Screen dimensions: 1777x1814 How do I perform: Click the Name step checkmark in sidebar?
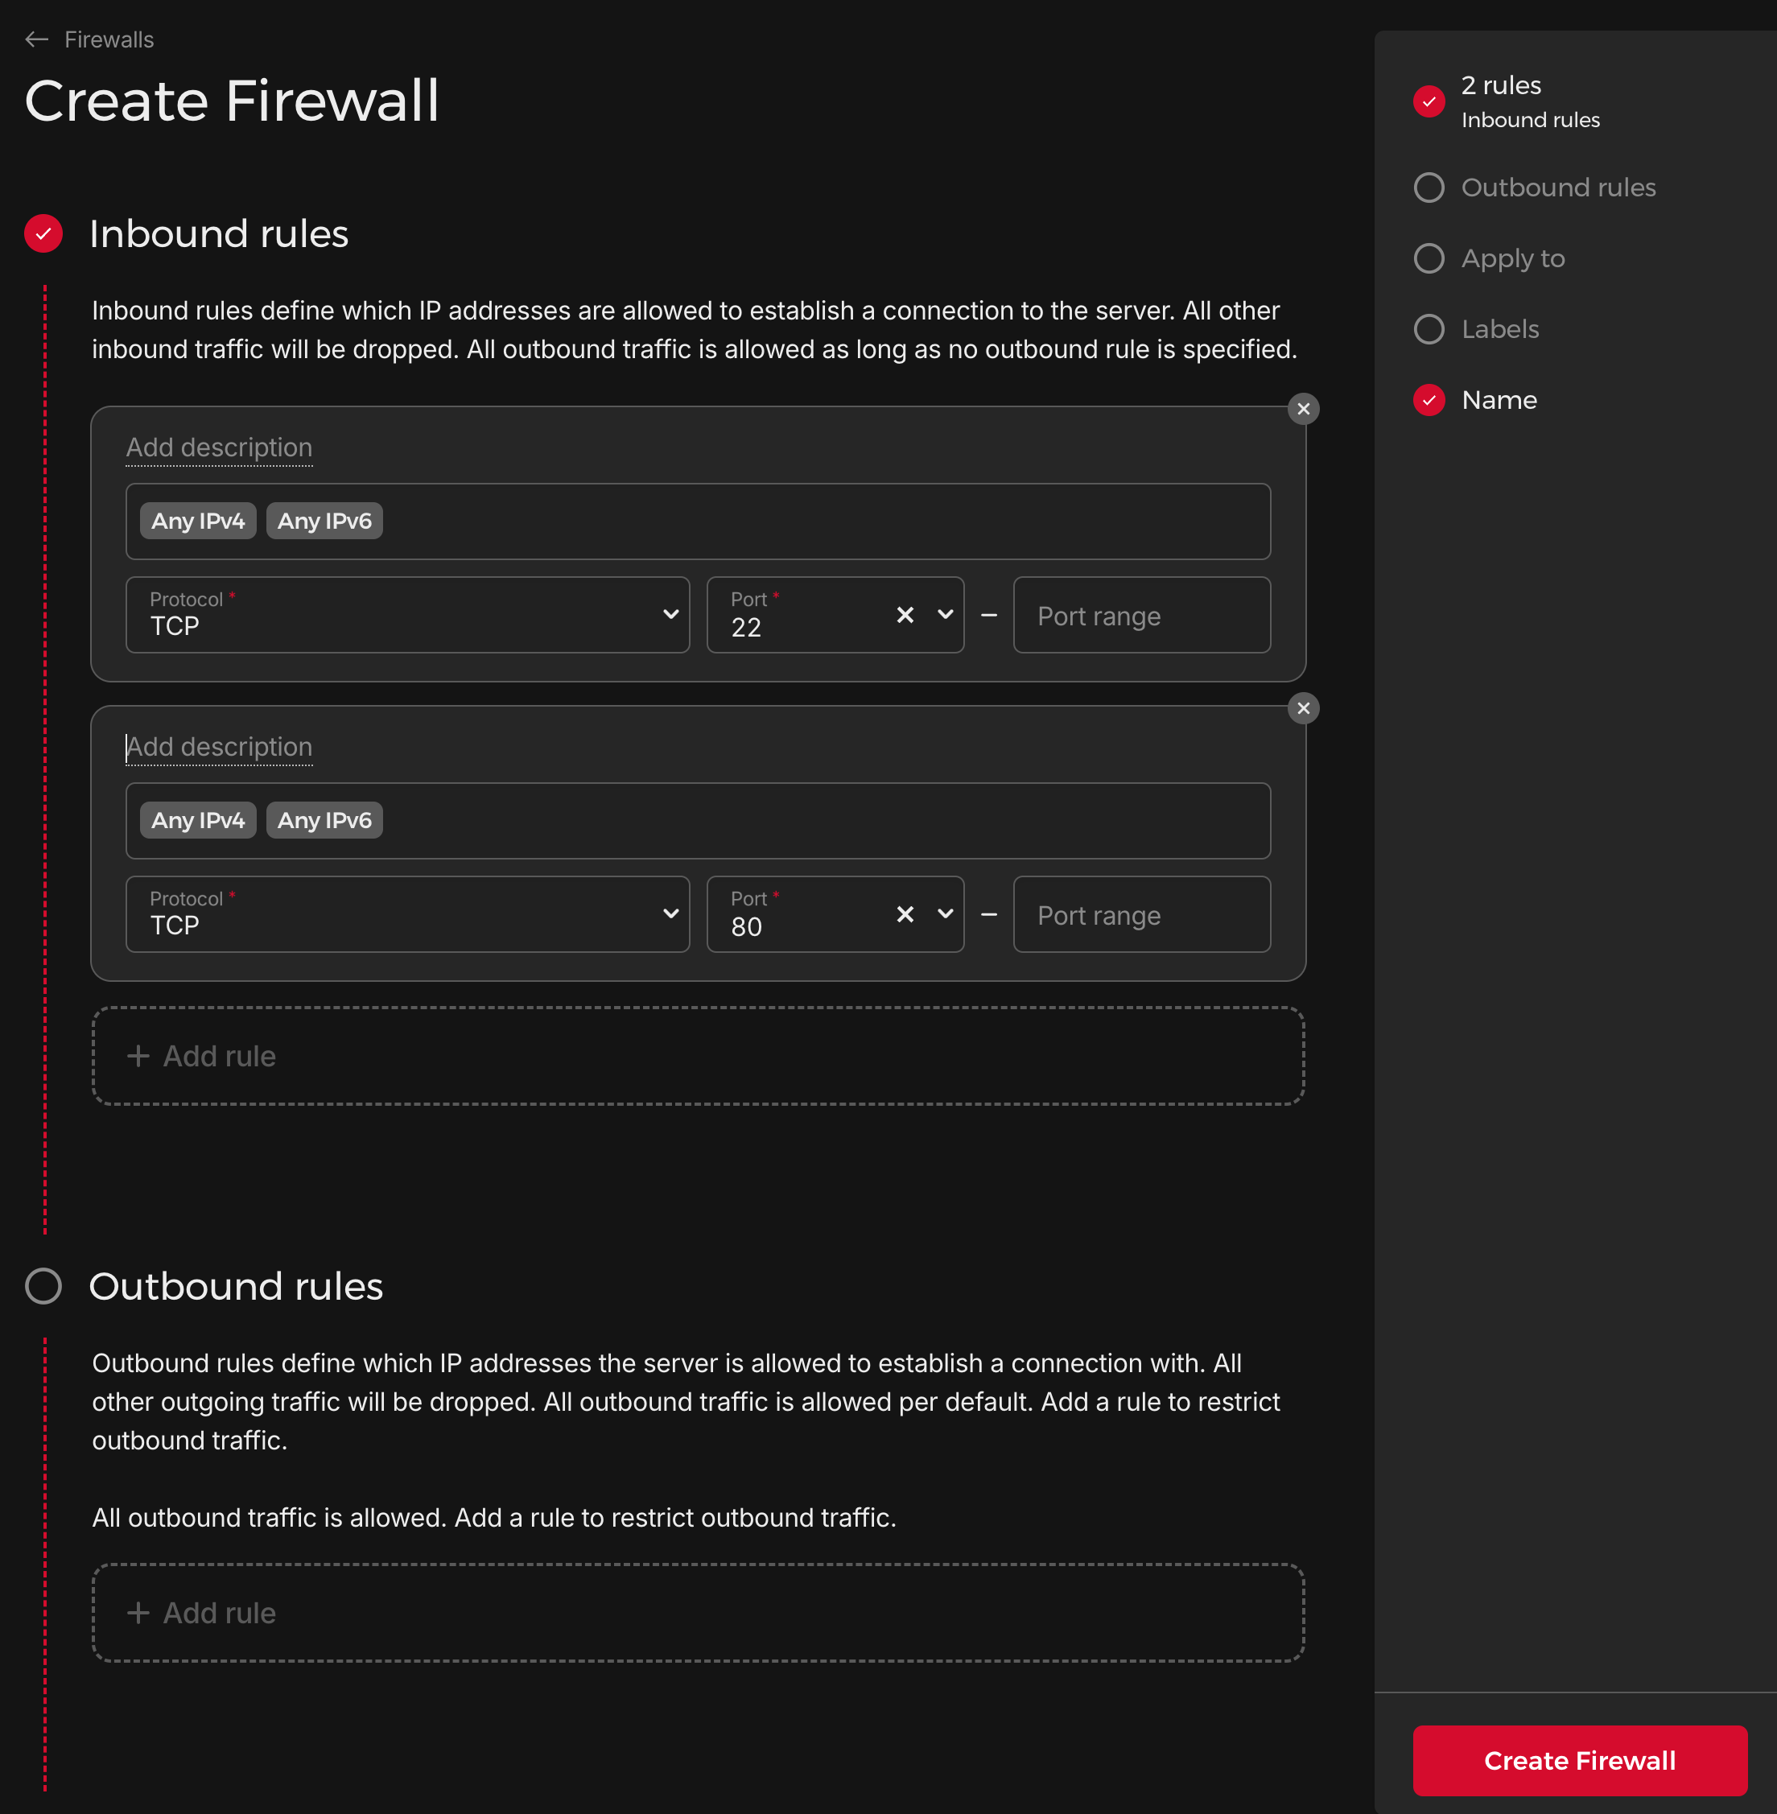1429,399
